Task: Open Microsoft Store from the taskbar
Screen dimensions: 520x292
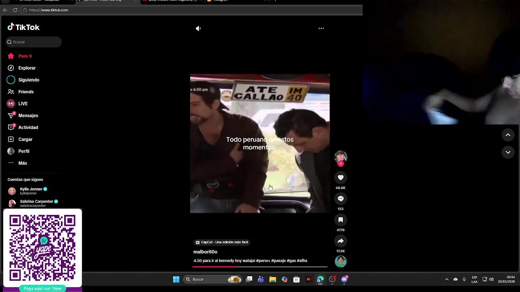Action: (297, 279)
